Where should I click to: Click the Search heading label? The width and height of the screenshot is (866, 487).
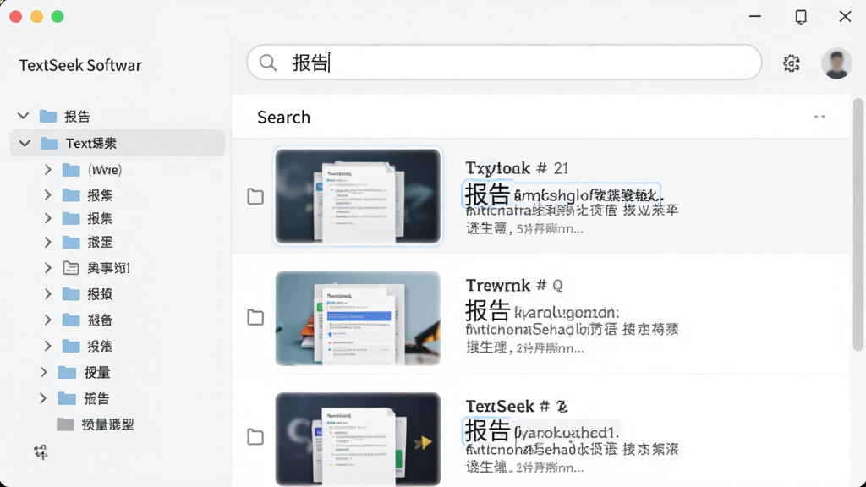pos(284,117)
